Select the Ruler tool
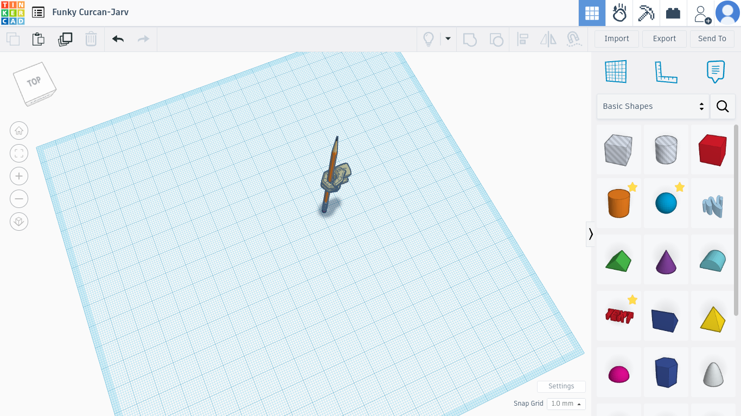741x416 pixels. pyautogui.click(x=666, y=71)
